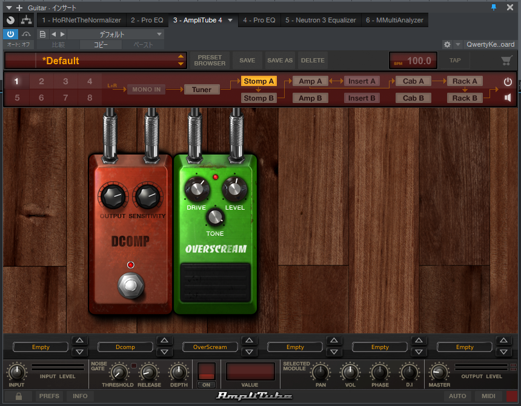Click the 比較 compare button
This screenshot has width=521, height=406.
pyautogui.click(x=58, y=44)
